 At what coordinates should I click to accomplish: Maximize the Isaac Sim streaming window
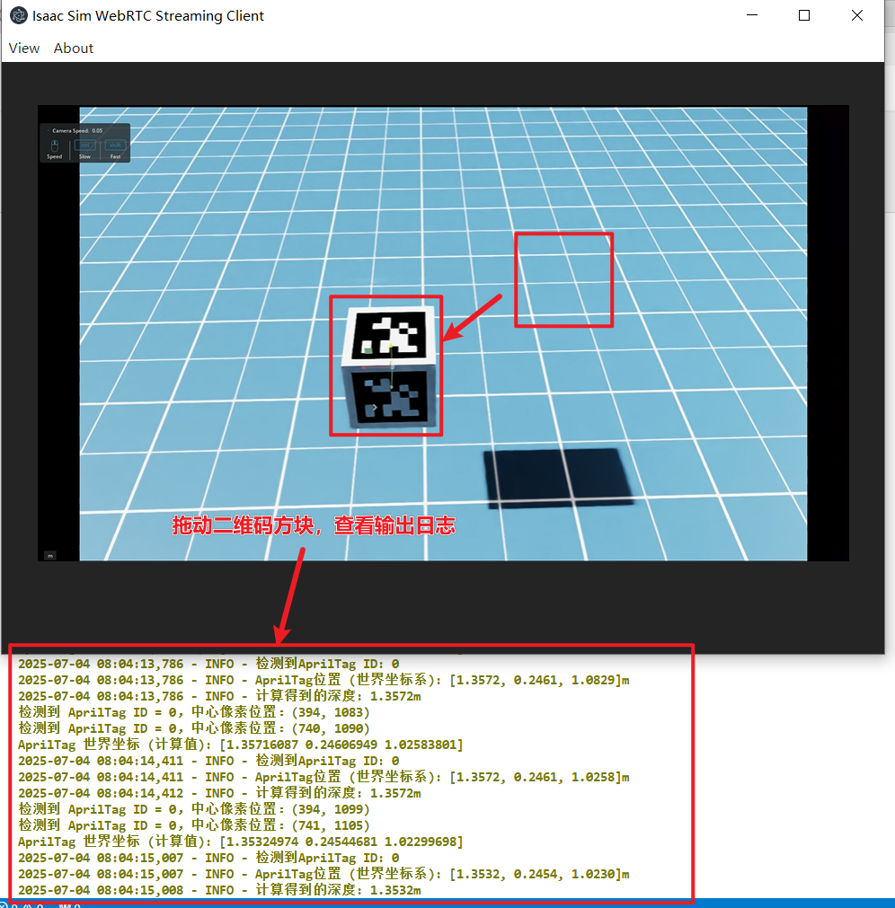tap(804, 15)
